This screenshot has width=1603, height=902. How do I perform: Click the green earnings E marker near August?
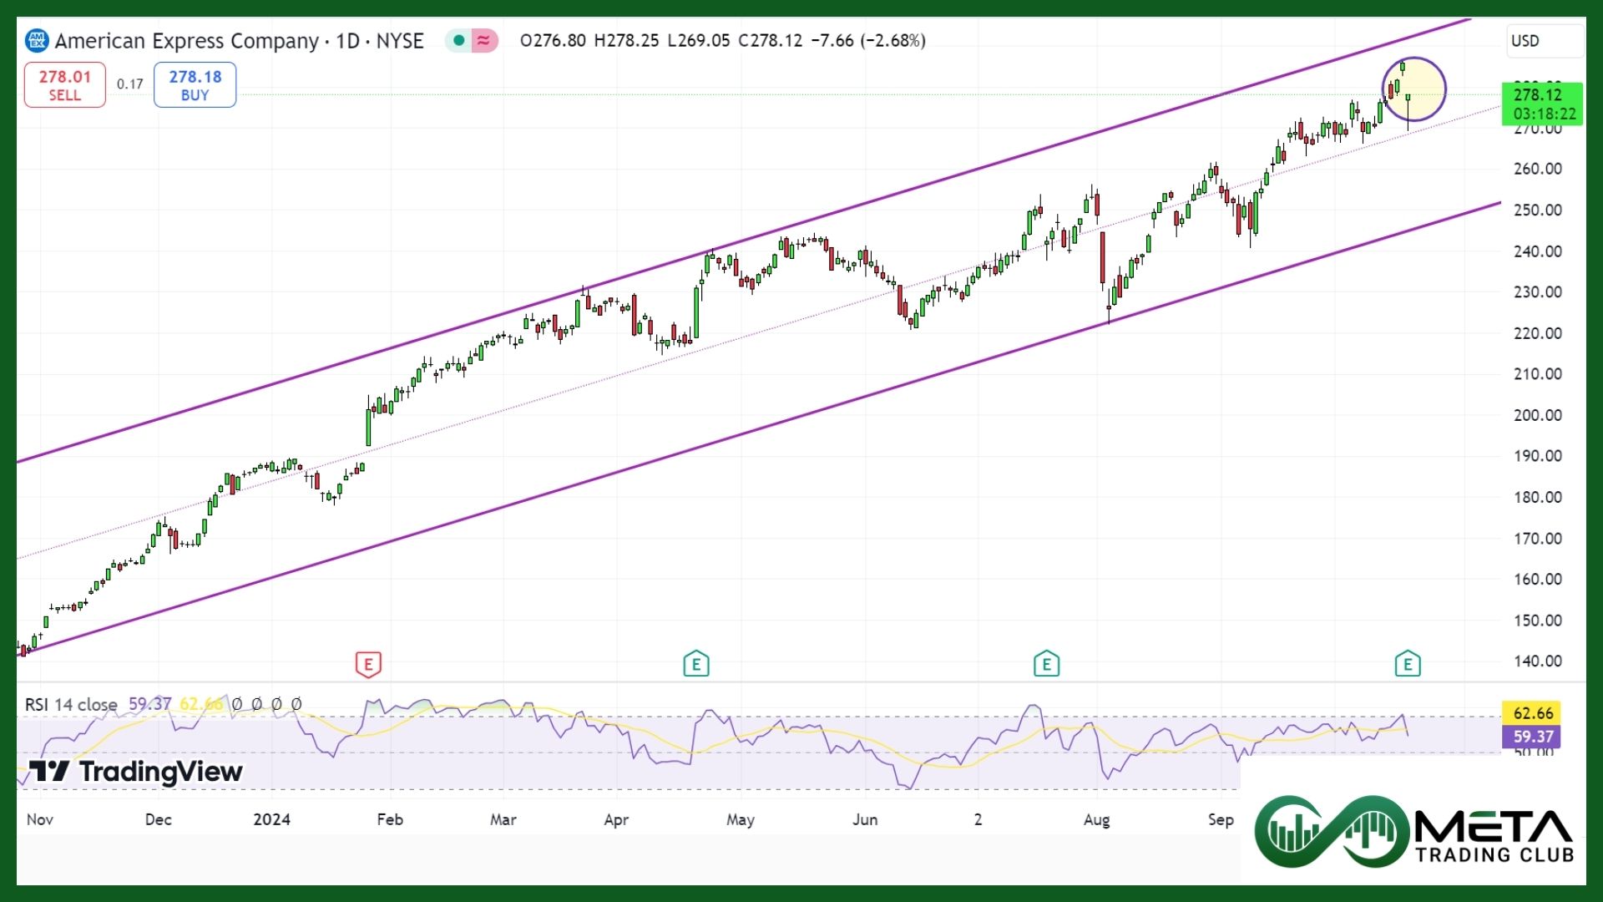[x=1046, y=665]
